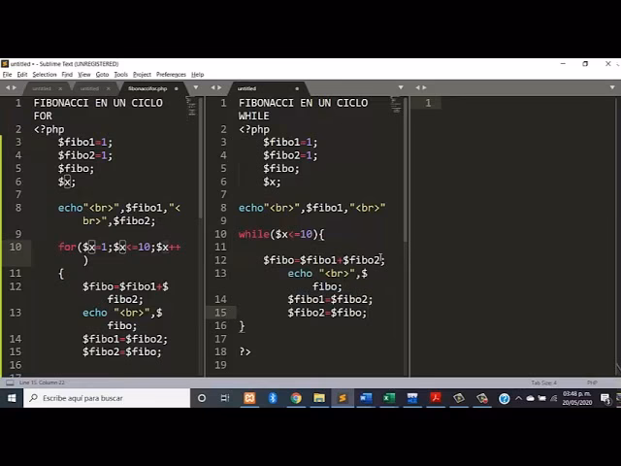Screen dimensions: 621x466
Task: Open the notification center icon
Action: (x=605, y=398)
